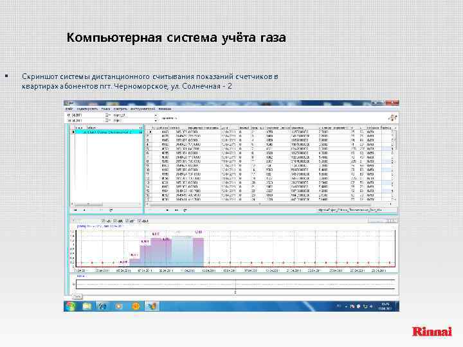Viewport: 463px width, 347px height.
Task: Toggle the fourth chart series checkbox
Action: coord(140,220)
